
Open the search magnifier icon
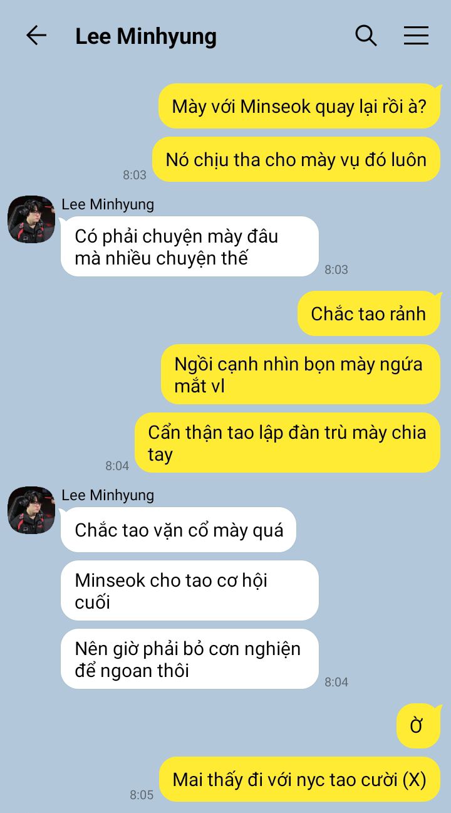[x=366, y=36]
